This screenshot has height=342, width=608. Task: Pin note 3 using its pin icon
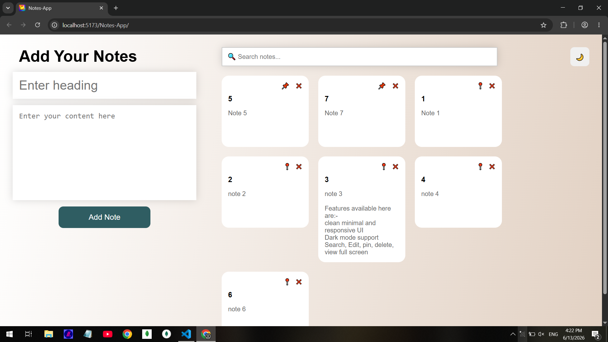coord(384,167)
